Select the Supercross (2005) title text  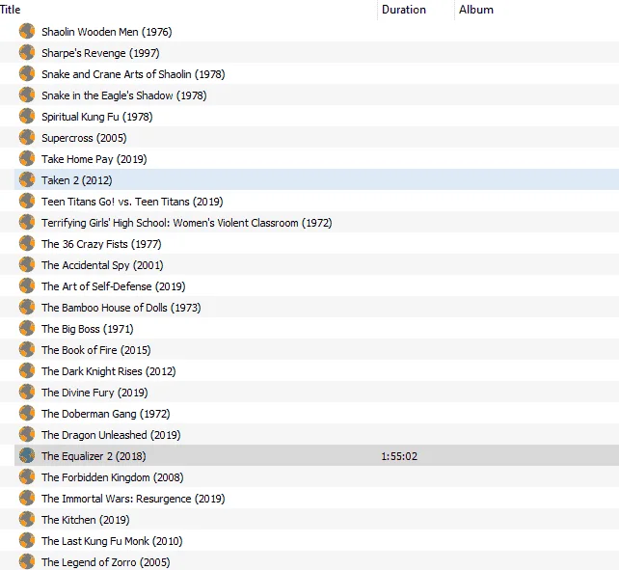tap(84, 138)
